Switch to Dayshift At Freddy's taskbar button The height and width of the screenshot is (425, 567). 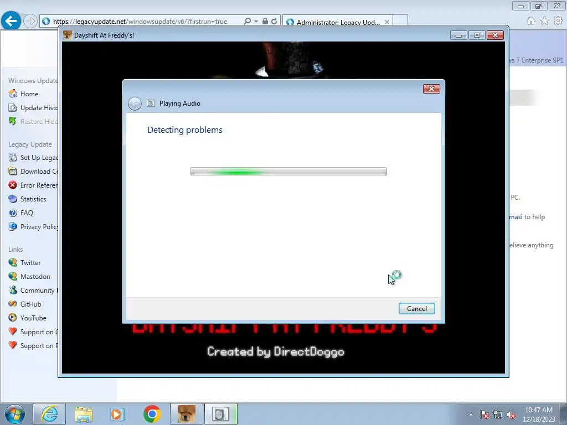187,414
